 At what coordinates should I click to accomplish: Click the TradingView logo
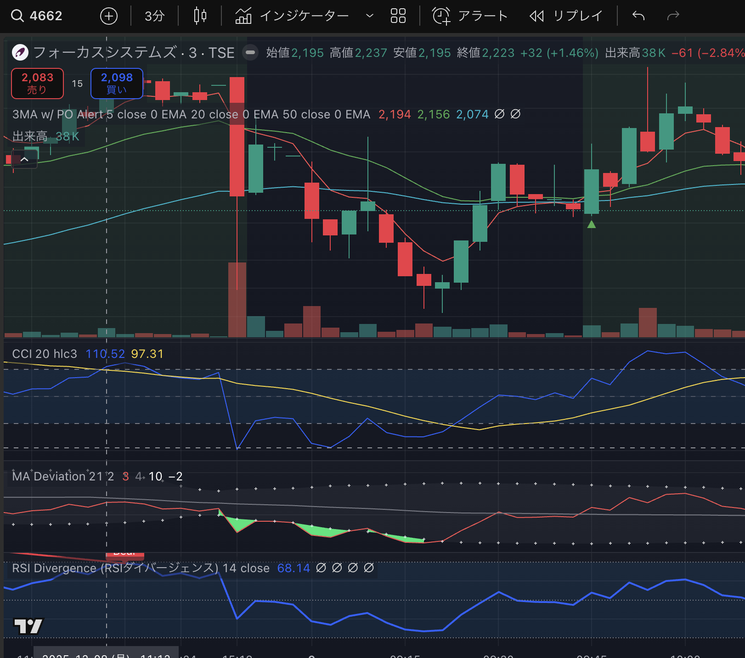click(28, 626)
